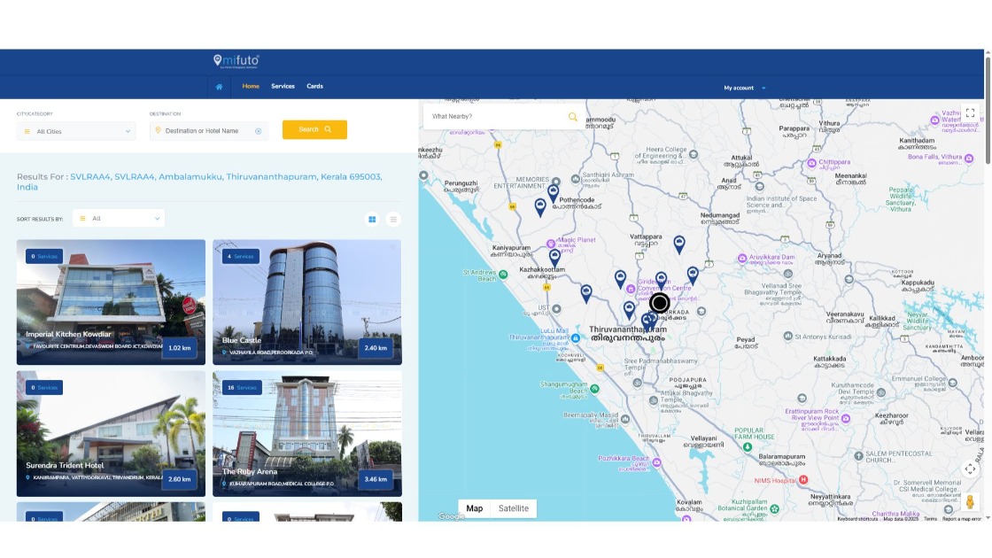Click the '16 Services' badge on The Ruby Arena
Image resolution: width=992 pixels, height=558 pixels.
(242, 387)
